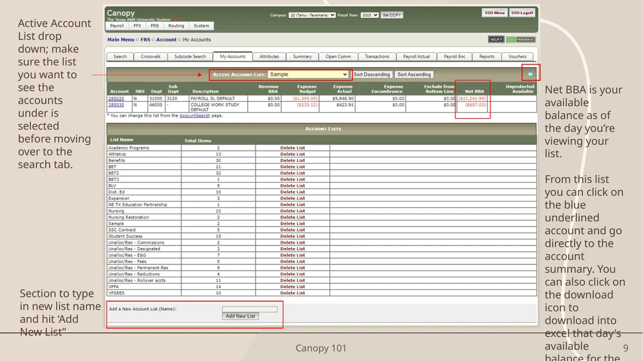
Task: Click the Expansion list name
Action: (x=119, y=198)
